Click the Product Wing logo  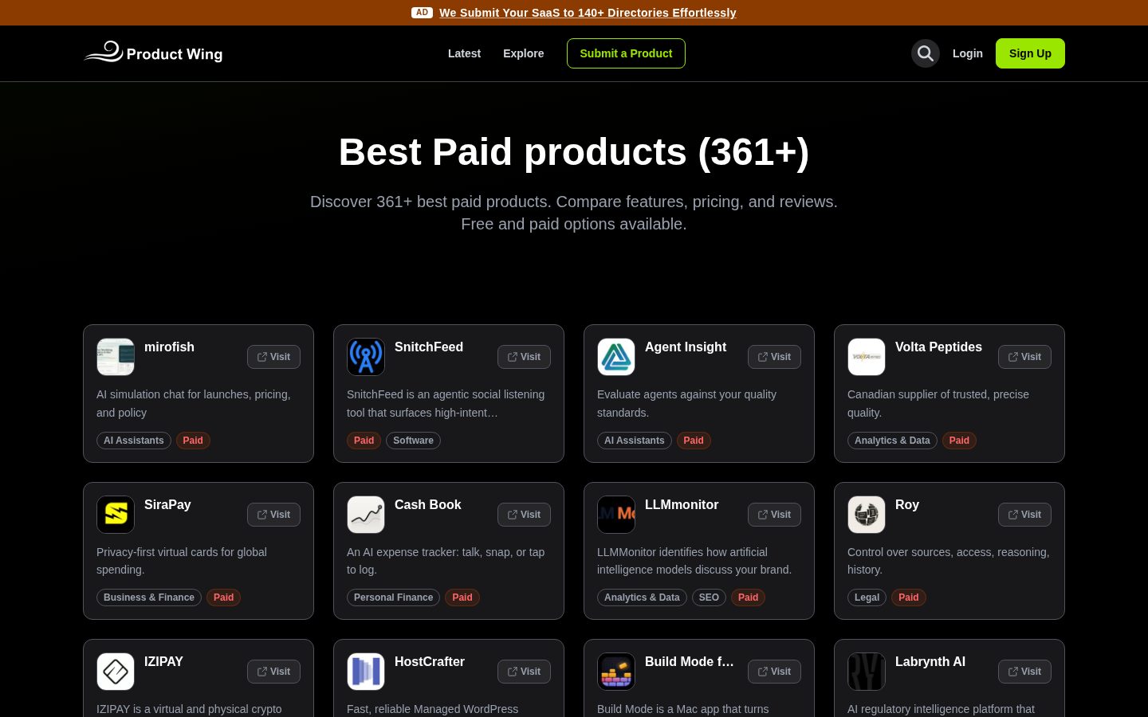pyautogui.click(x=153, y=53)
